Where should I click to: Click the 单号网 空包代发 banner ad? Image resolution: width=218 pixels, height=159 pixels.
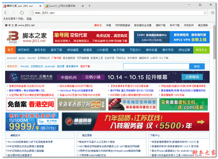(x=91, y=37)
